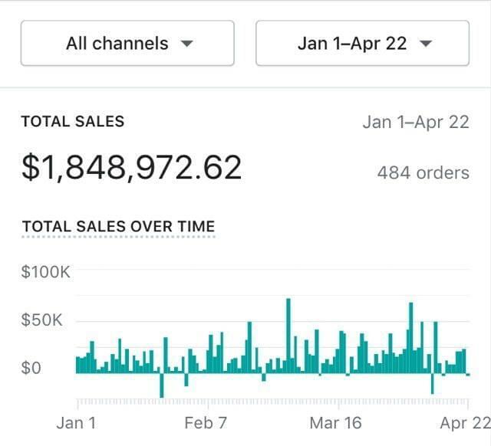491x446 pixels.
Task: Select the TOTAL SALES heading
Action: pyautogui.click(x=72, y=121)
